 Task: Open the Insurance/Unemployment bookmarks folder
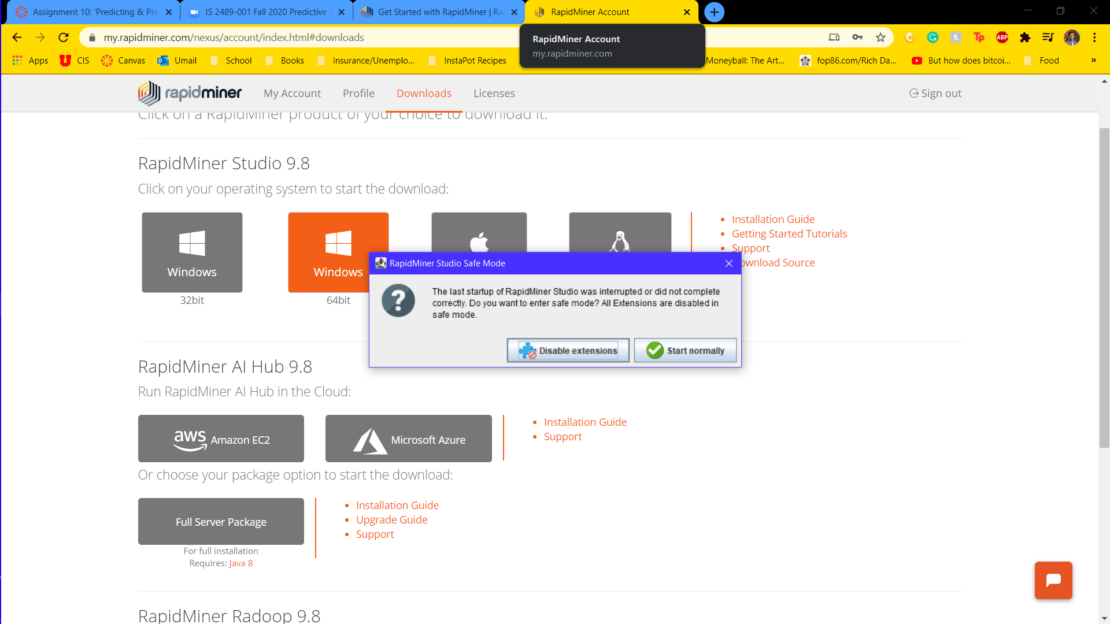coord(366,61)
